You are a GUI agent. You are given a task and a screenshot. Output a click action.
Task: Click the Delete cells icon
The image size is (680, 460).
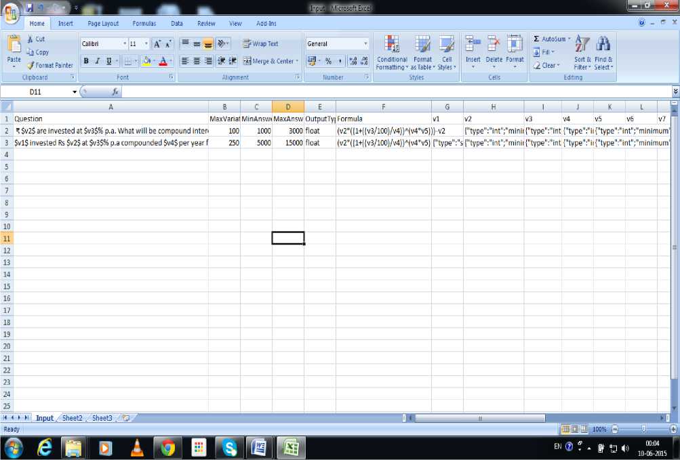[494, 44]
